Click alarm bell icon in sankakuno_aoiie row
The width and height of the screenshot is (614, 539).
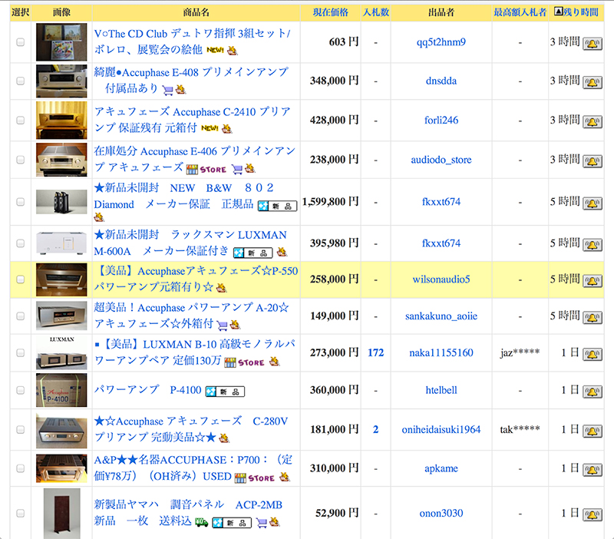point(592,318)
